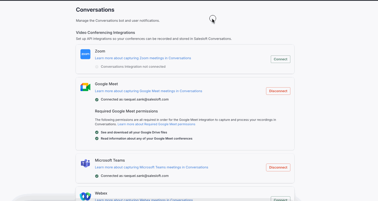The width and height of the screenshot is (378, 201).
Task: Click the Conversations page heading
Action: (95, 10)
